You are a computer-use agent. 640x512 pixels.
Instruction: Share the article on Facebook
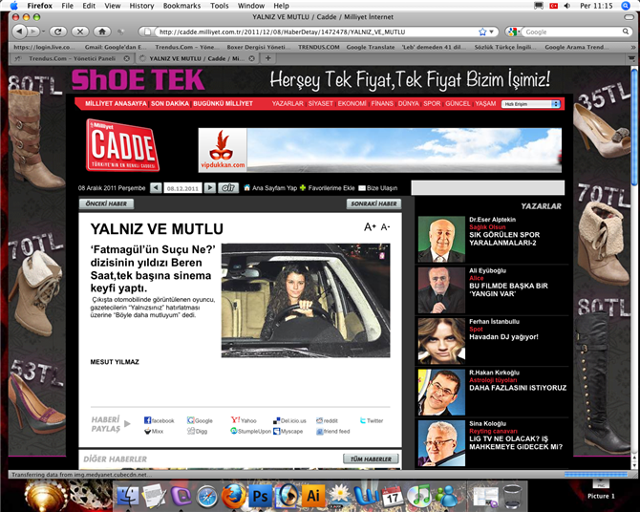pyautogui.click(x=160, y=420)
